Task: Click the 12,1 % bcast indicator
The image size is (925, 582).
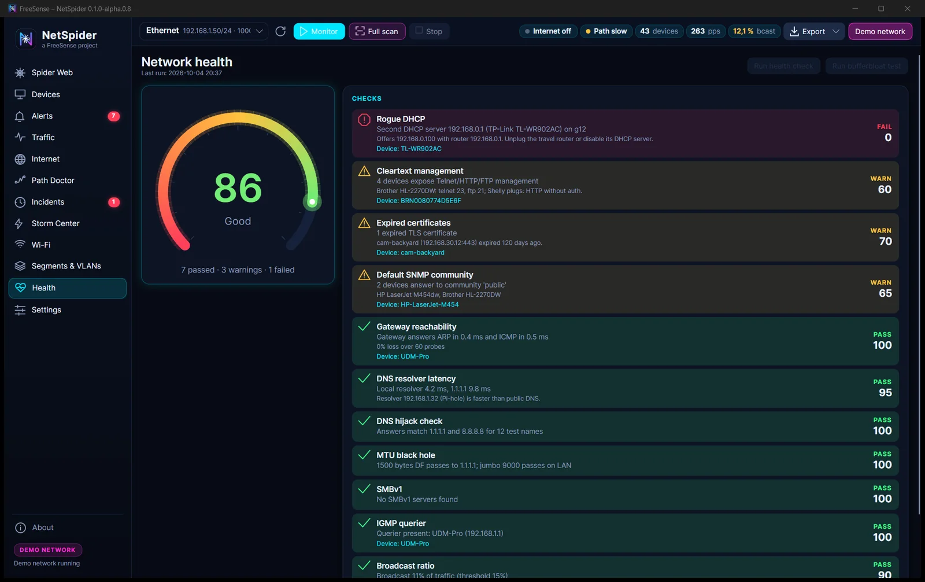Action: coord(754,31)
